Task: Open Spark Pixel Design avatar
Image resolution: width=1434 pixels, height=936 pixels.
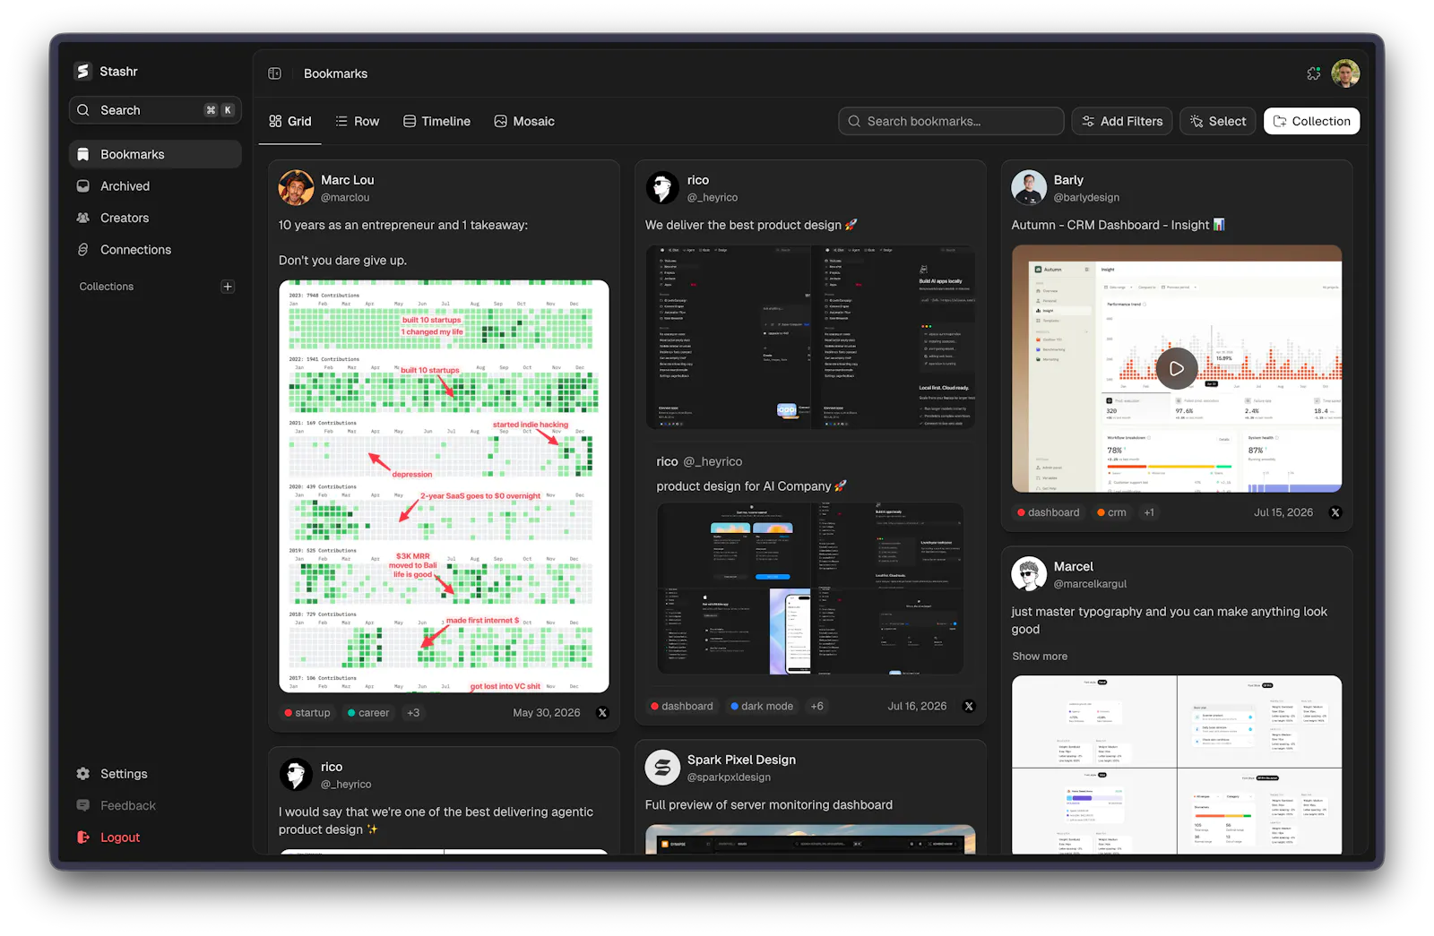Action: 662,768
